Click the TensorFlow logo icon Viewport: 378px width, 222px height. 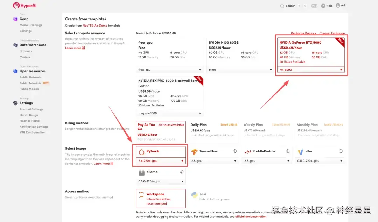pos(194,152)
